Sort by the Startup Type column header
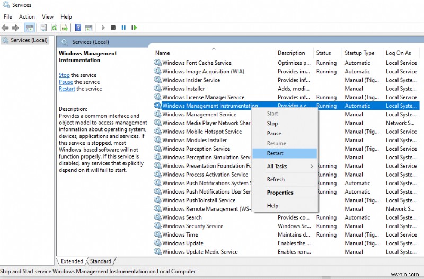424x279 pixels. tap(363, 53)
